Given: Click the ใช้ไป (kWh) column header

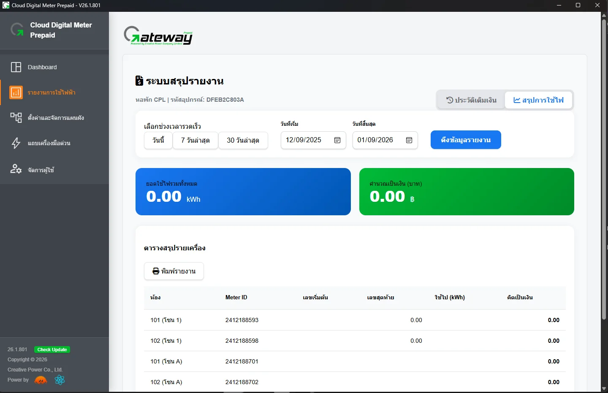Looking at the screenshot, I should pos(450,297).
